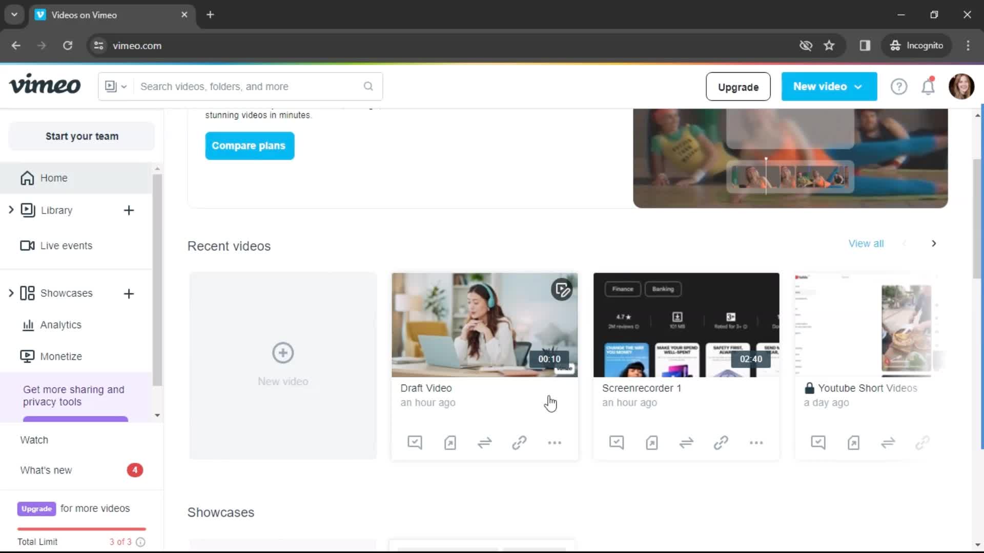The image size is (984, 553).
Task: Click the Upgrade button in header
Action: (x=738, y=87)
